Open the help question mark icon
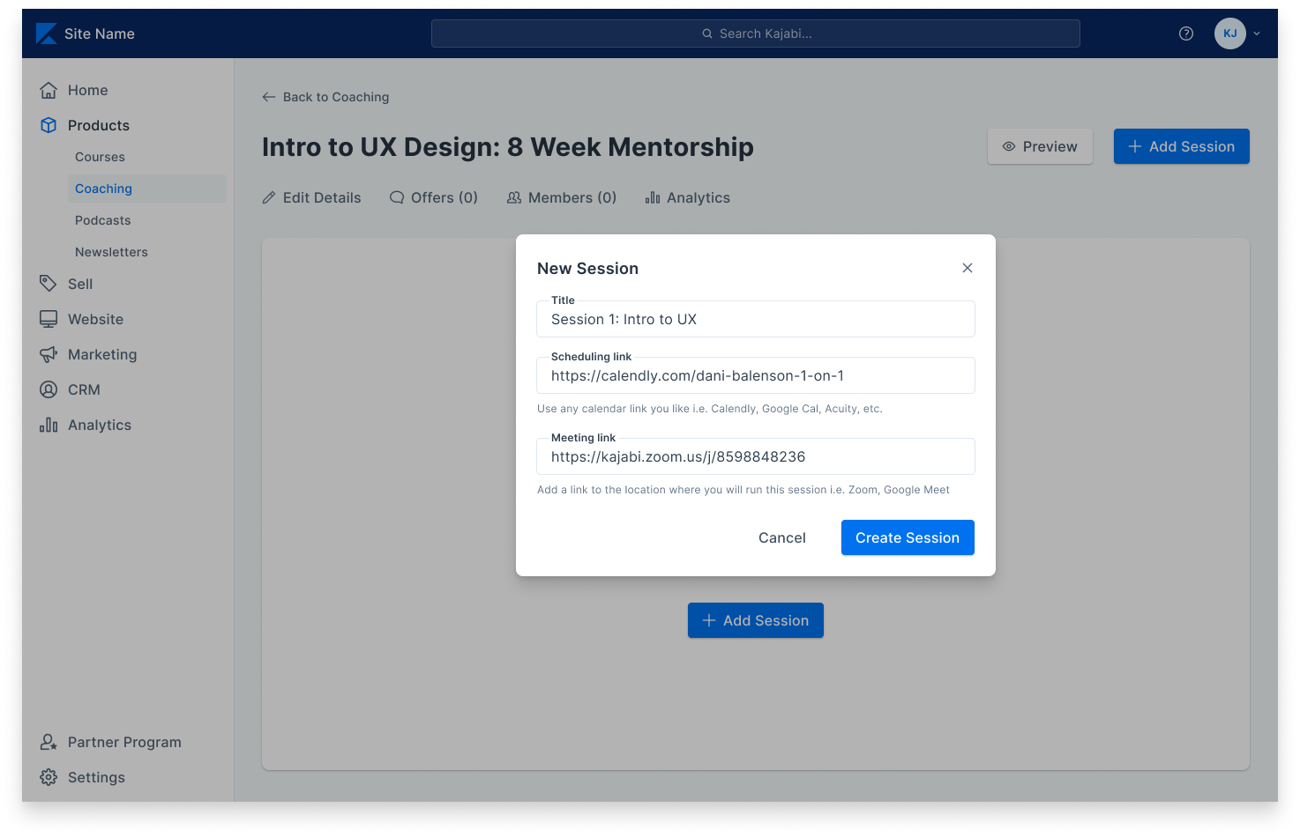Image resolution: width=1300 pixels, height=837 pixels. click(x=1186, y=33)
